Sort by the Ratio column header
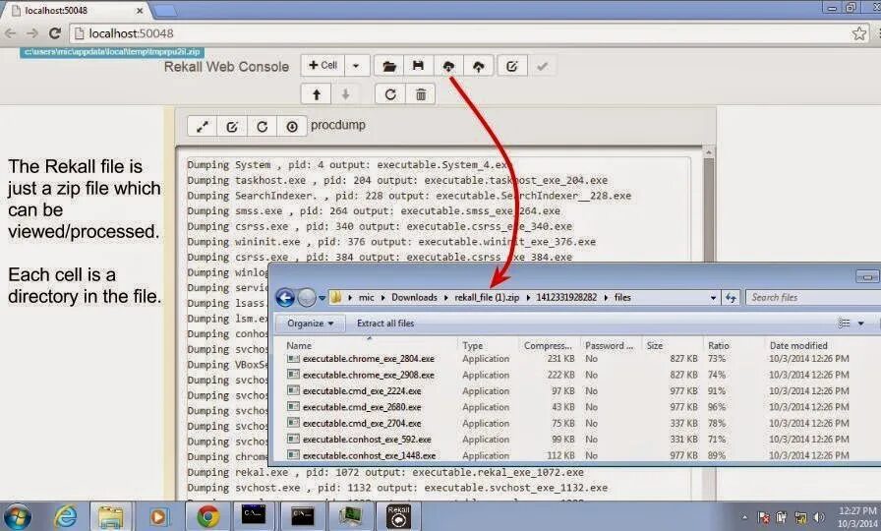Viewport: 881px width, 531px height. point(733,345)
